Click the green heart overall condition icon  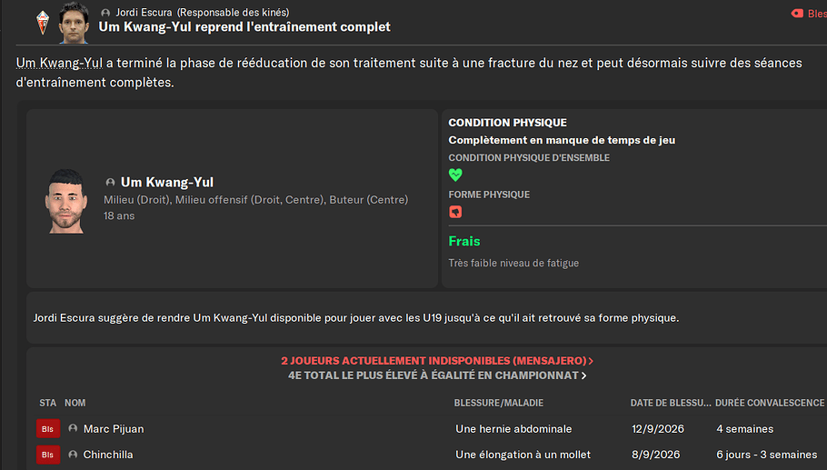[455, 174]
